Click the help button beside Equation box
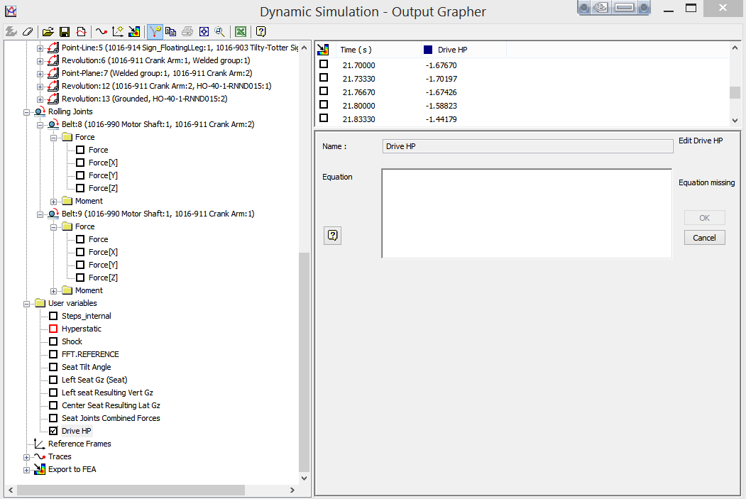The image size is (746, 499). pyautogui.click(x=333, y=235)
